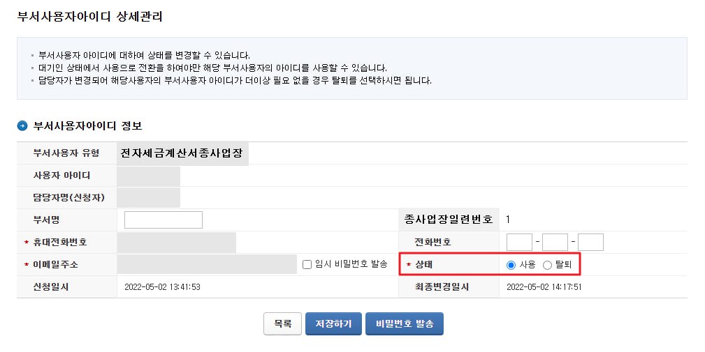Enable the 임시 비밀번호 발송 checkbox
Image resolution: width=705 pixels, height=352 pixels.
tap(307, 265)
